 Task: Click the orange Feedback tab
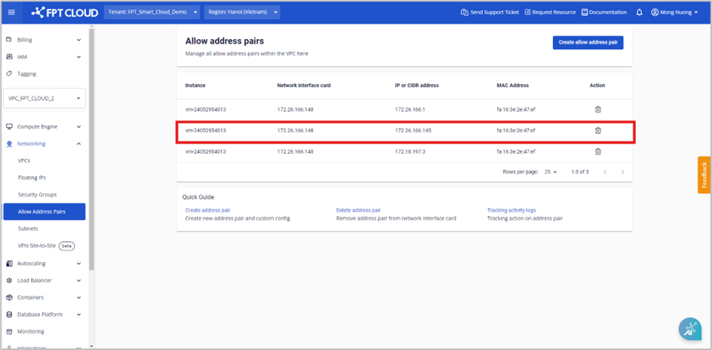pyautogui.click(x=704, y=175)
